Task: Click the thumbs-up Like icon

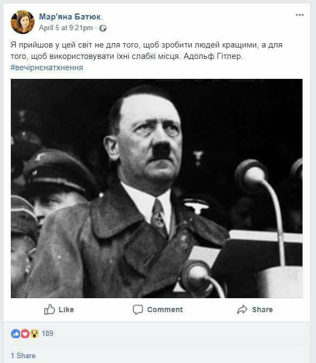Action: coord(49,310)
